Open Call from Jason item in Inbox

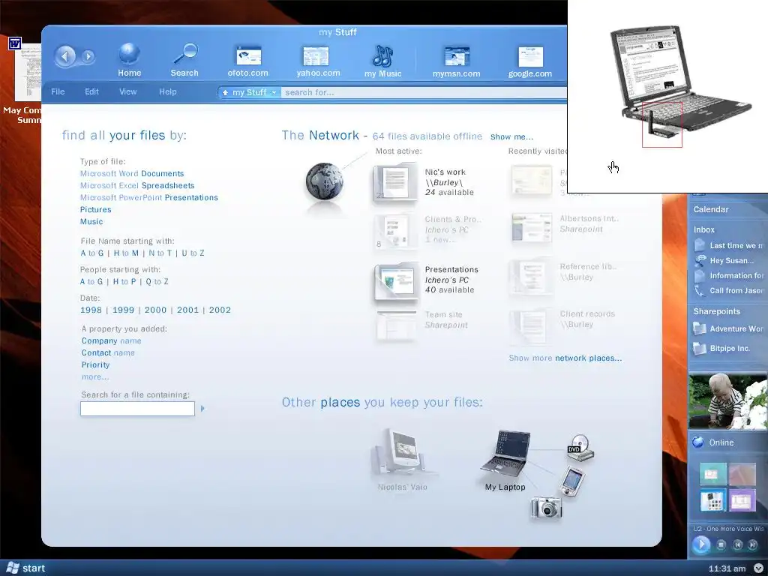(729, 290)
